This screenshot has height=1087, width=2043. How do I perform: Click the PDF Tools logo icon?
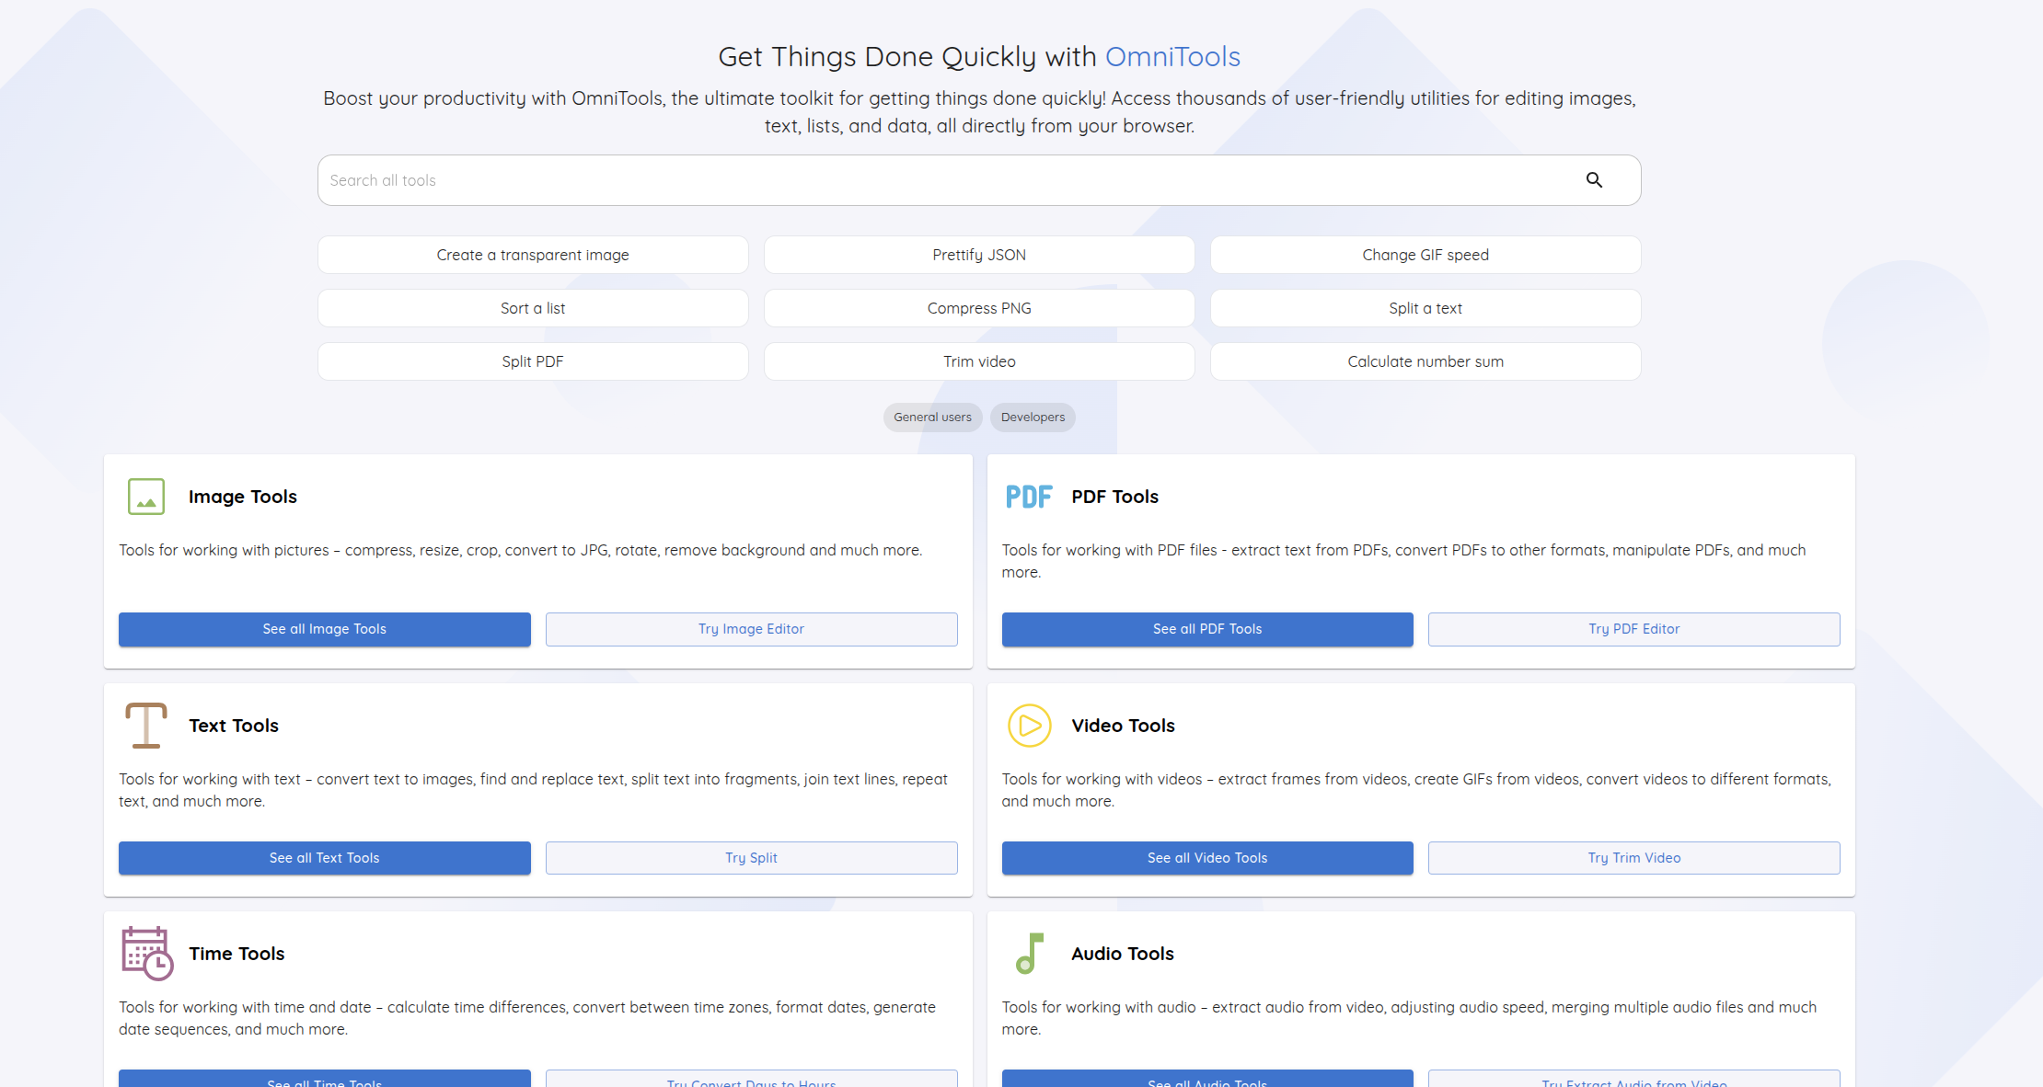tap(1028, 497)
